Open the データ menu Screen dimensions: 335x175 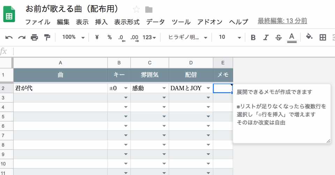tap(155, 22)
